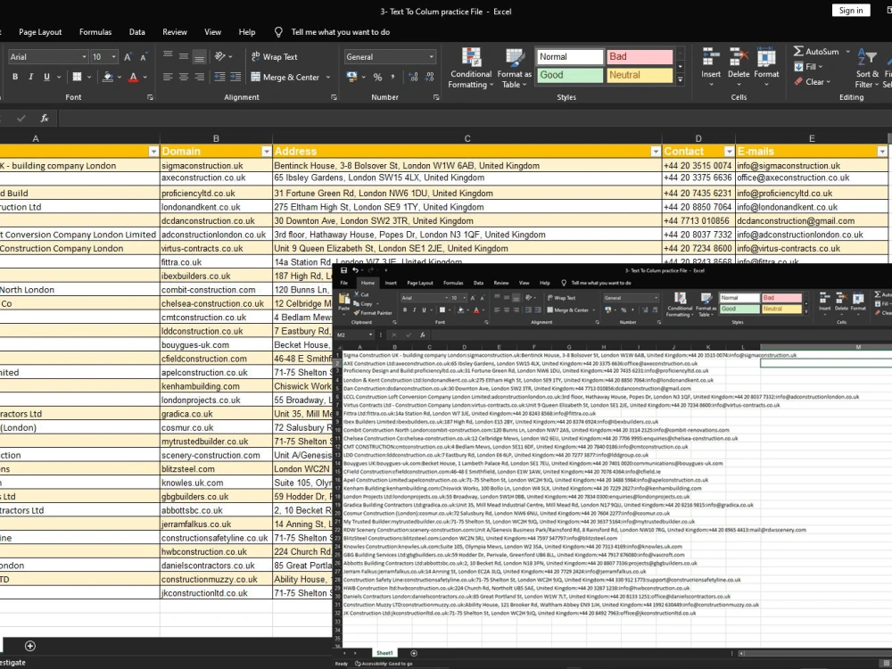Viewport: 892px width, 669px height.
Task: Click the Clear eraser button, large window
Action: tap(813, 82)
